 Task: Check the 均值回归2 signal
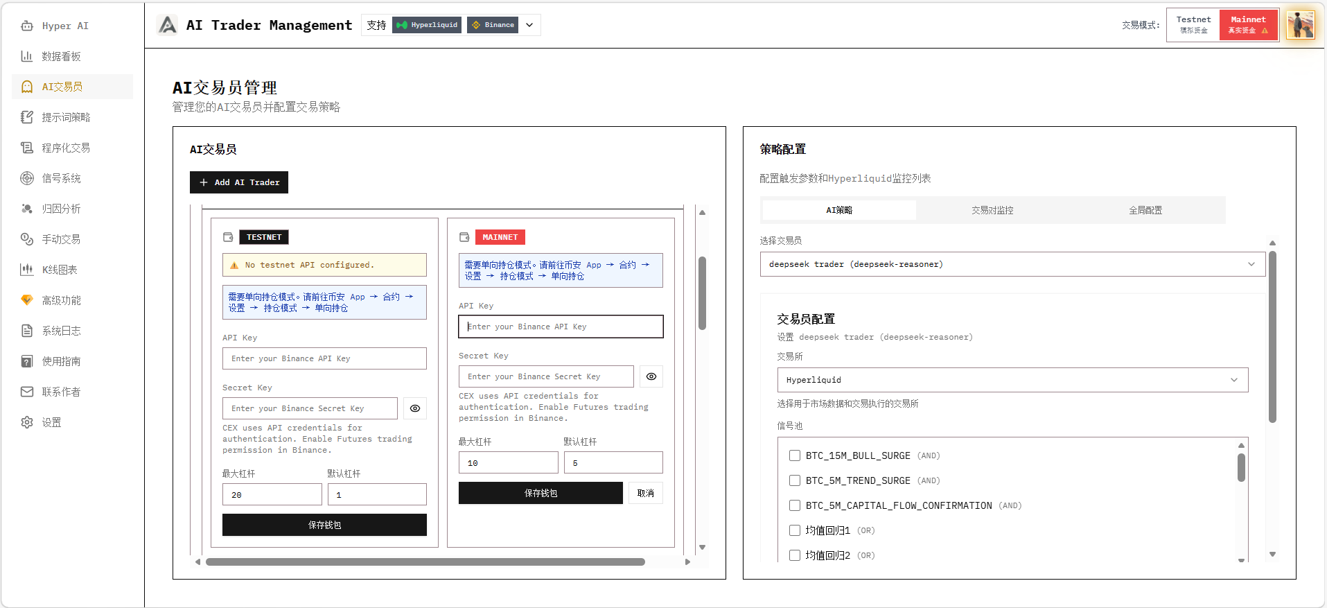click(795, 555)
